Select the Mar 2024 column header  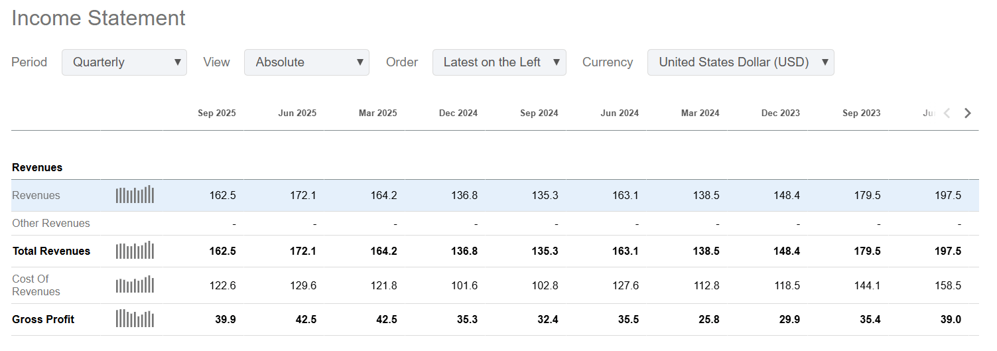coord(700,113)
